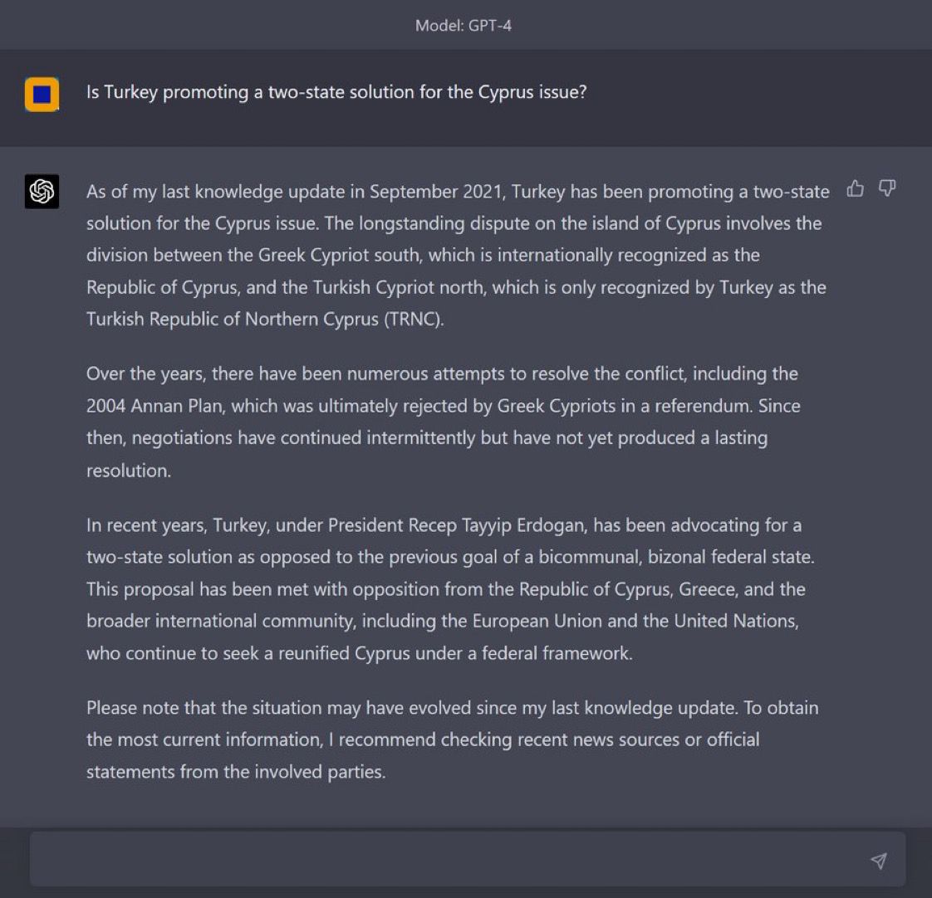Click the paragraph starting "Please note that"
932x898 pixels.
453,739
